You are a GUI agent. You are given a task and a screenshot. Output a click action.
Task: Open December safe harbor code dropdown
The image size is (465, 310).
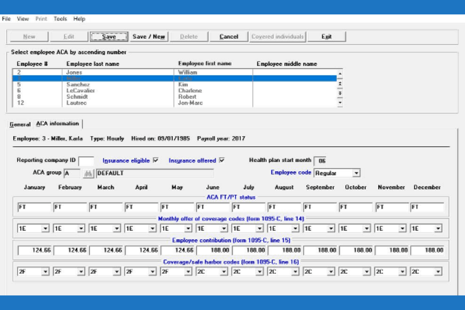click(x=438, y=272)
